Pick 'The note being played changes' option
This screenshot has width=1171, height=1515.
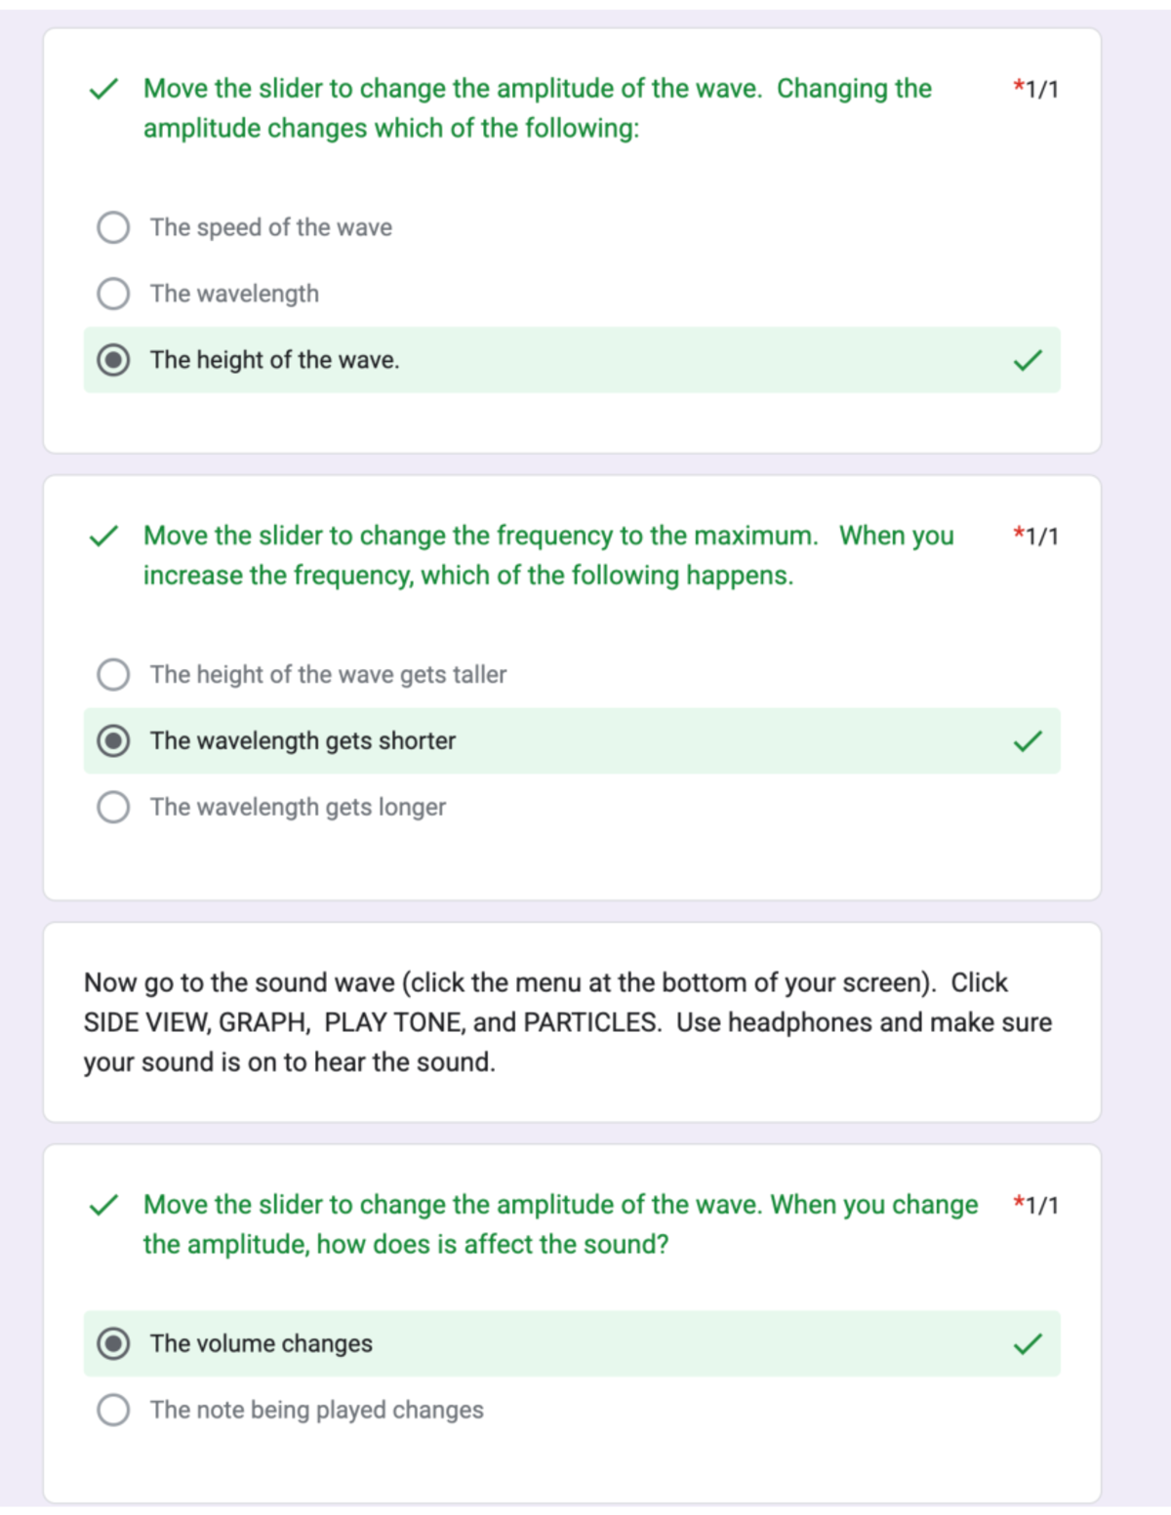coord(113,1410)
